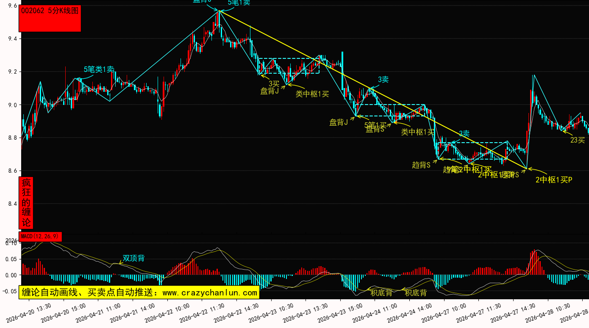Click the 5笔1卖 marker at chart peak
The width and height of the screenshot is (589, 328).
tap(239, 3)
